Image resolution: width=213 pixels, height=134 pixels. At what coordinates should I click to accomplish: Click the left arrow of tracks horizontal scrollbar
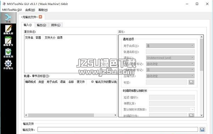tap(26, 115)
